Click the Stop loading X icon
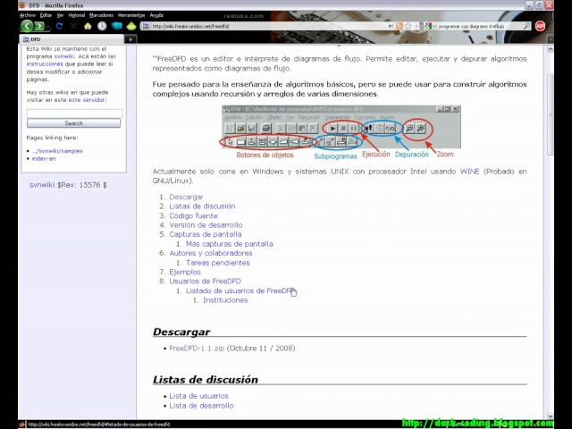This screenshot has height=429, width=572. coord(73,26)
